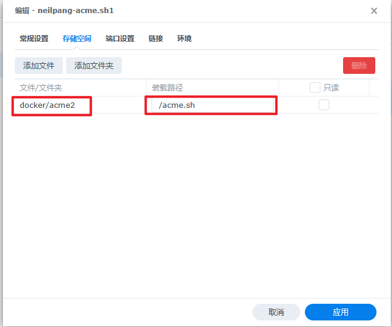Toggle the 只读 header checkbox

[x=315, y=88]
